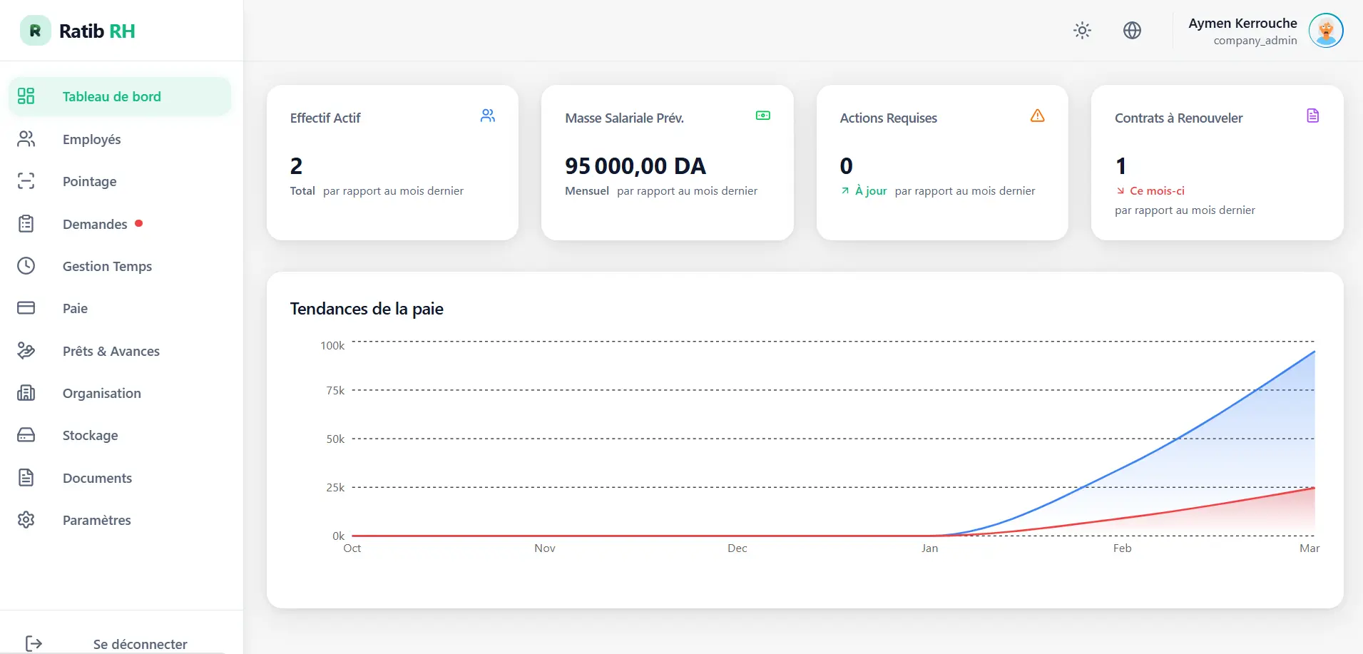Open the language globe selector
Viewport: 1363px width, 654px height.
coord(1132,30)
